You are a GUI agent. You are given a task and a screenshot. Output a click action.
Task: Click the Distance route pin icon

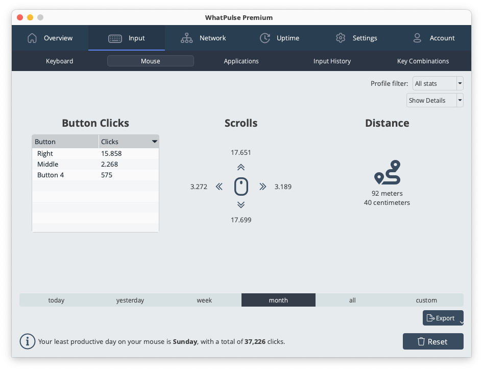click(387, 172)
